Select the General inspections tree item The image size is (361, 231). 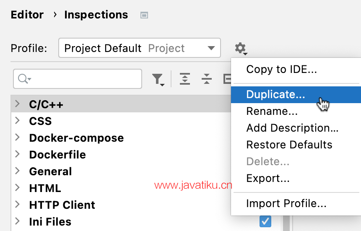pos(50,171)
